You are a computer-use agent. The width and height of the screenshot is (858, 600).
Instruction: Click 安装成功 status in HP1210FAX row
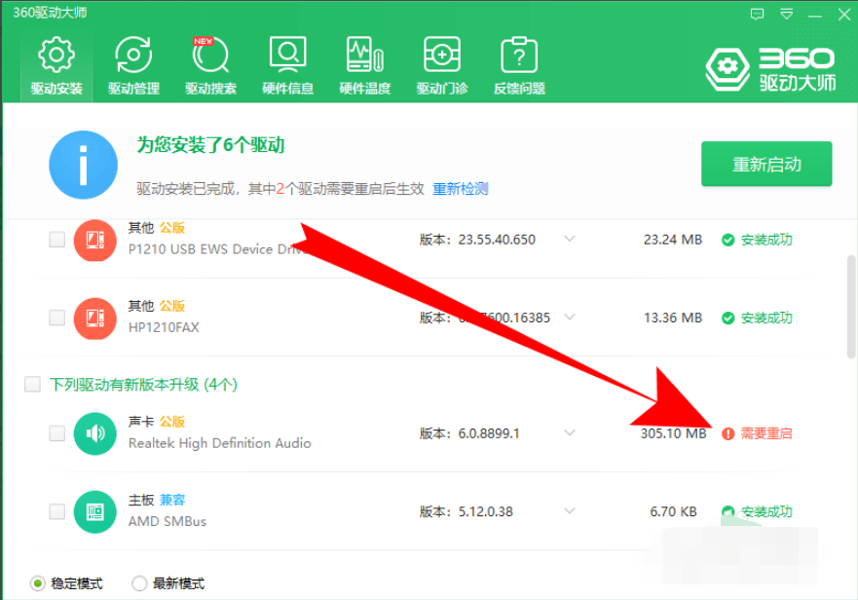(x=766, y=319)
